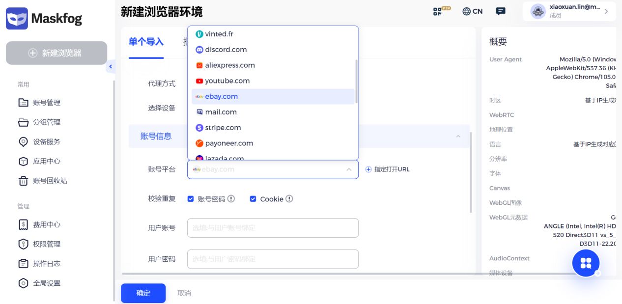Open 应用中心 cube icon
622x304 pixels.
click(23, 161)
